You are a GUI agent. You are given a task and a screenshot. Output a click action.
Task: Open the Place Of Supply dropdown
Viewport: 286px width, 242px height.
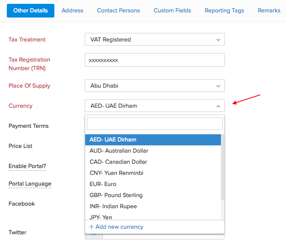[155, 86]
